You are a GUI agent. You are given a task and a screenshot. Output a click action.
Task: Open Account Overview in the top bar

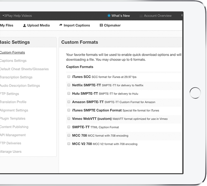coord(156,16)
